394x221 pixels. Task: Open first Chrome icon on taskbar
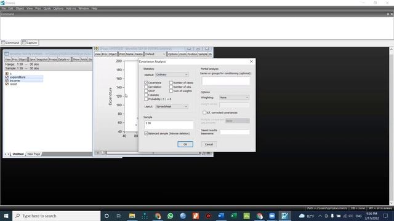pos(158,215)
